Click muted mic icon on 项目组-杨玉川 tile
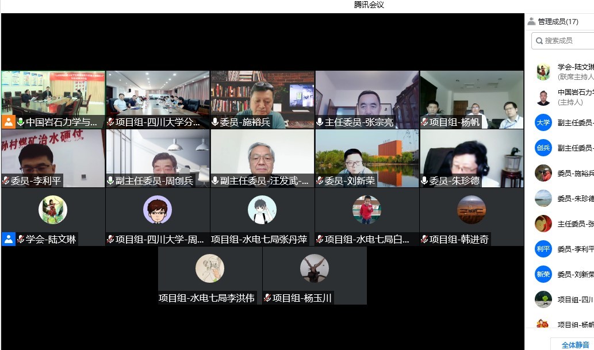594x350 pixels. [x=267, y=298]
